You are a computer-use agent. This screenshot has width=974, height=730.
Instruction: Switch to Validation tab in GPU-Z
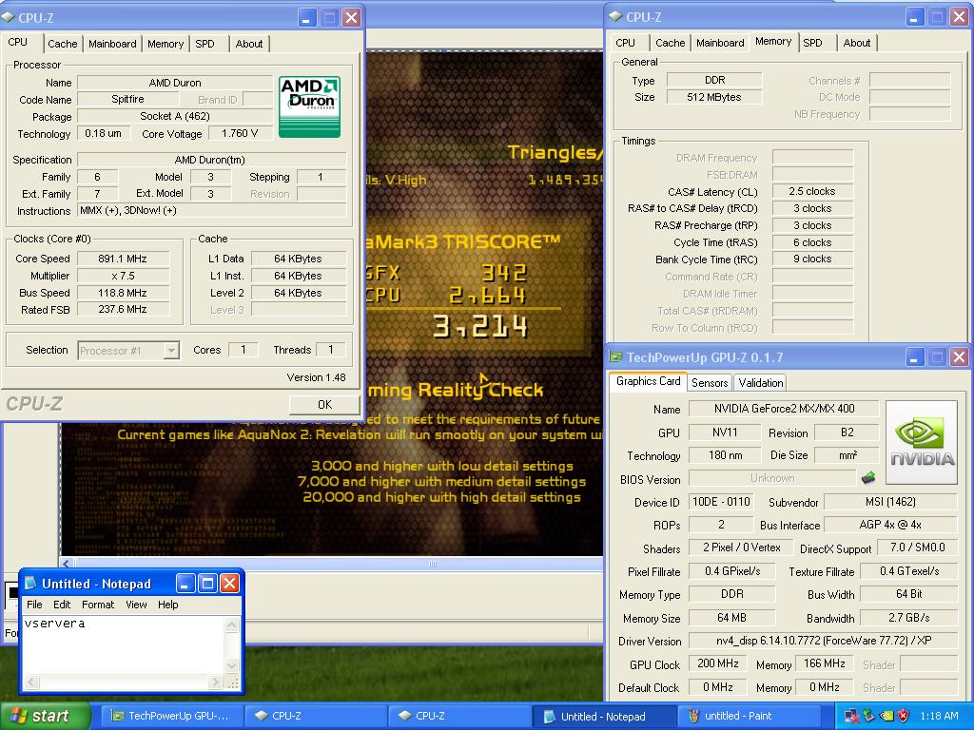760,383
